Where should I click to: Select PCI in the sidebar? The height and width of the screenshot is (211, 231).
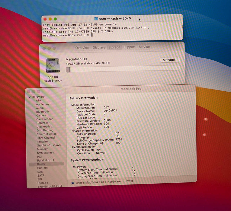[39, 157]
